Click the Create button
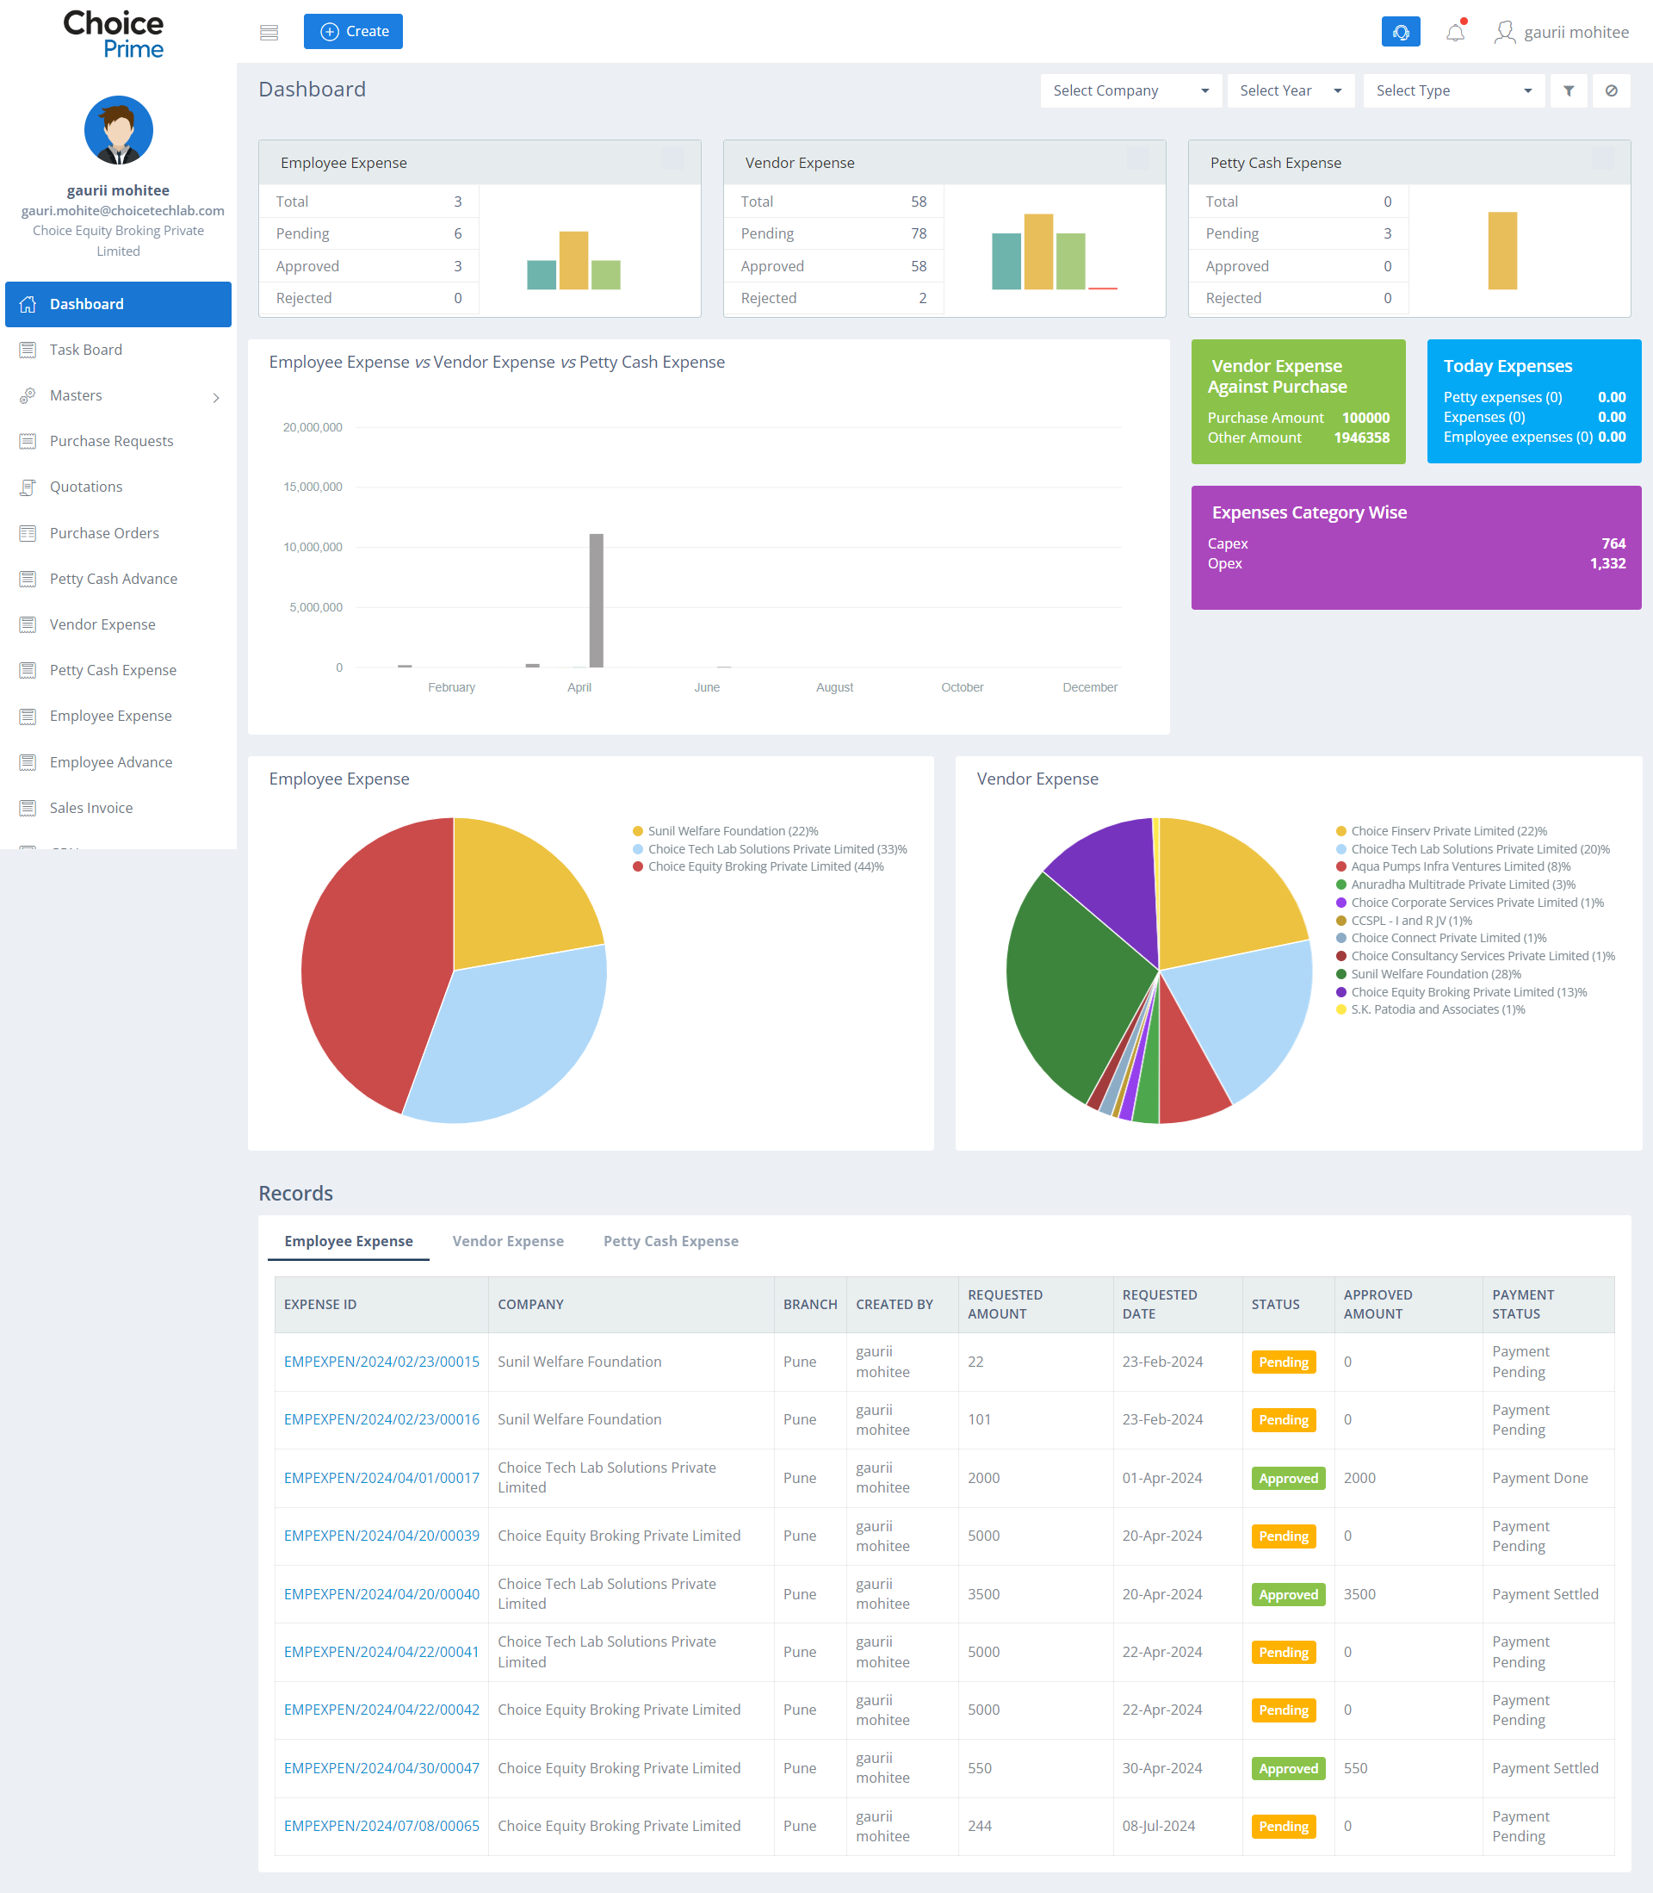The image size is (1653, 1893). click(353, 31)
